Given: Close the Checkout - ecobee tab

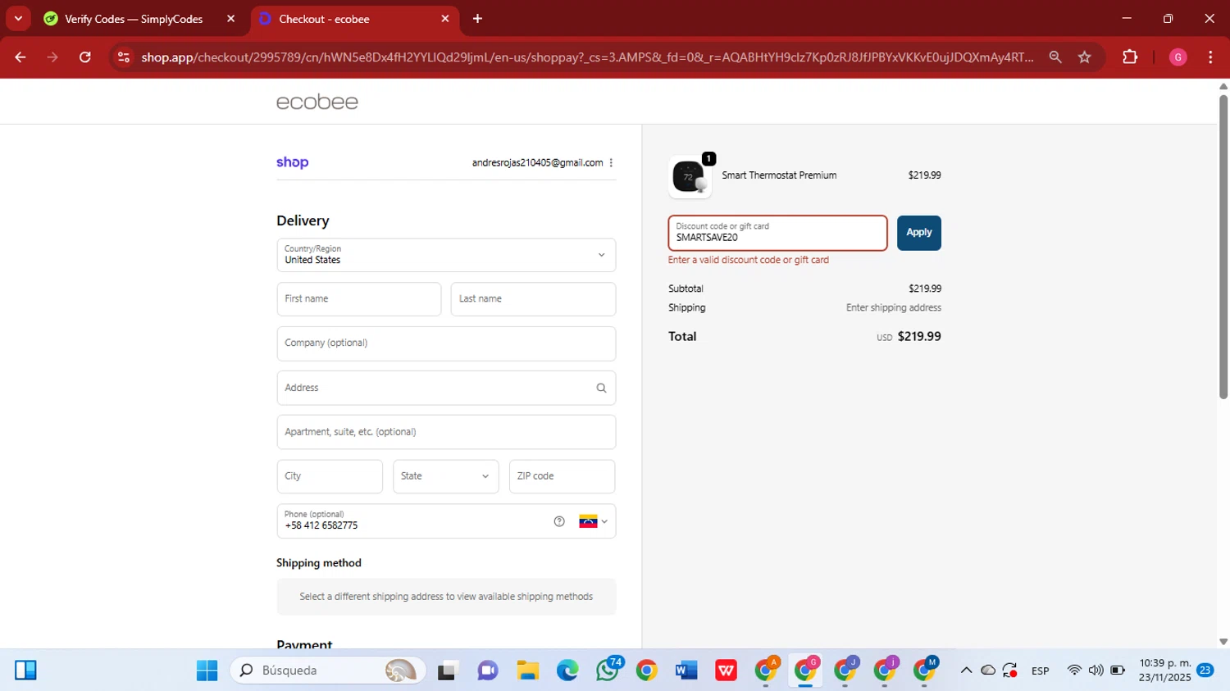Looking at the screenshot, I should [445, 19].
